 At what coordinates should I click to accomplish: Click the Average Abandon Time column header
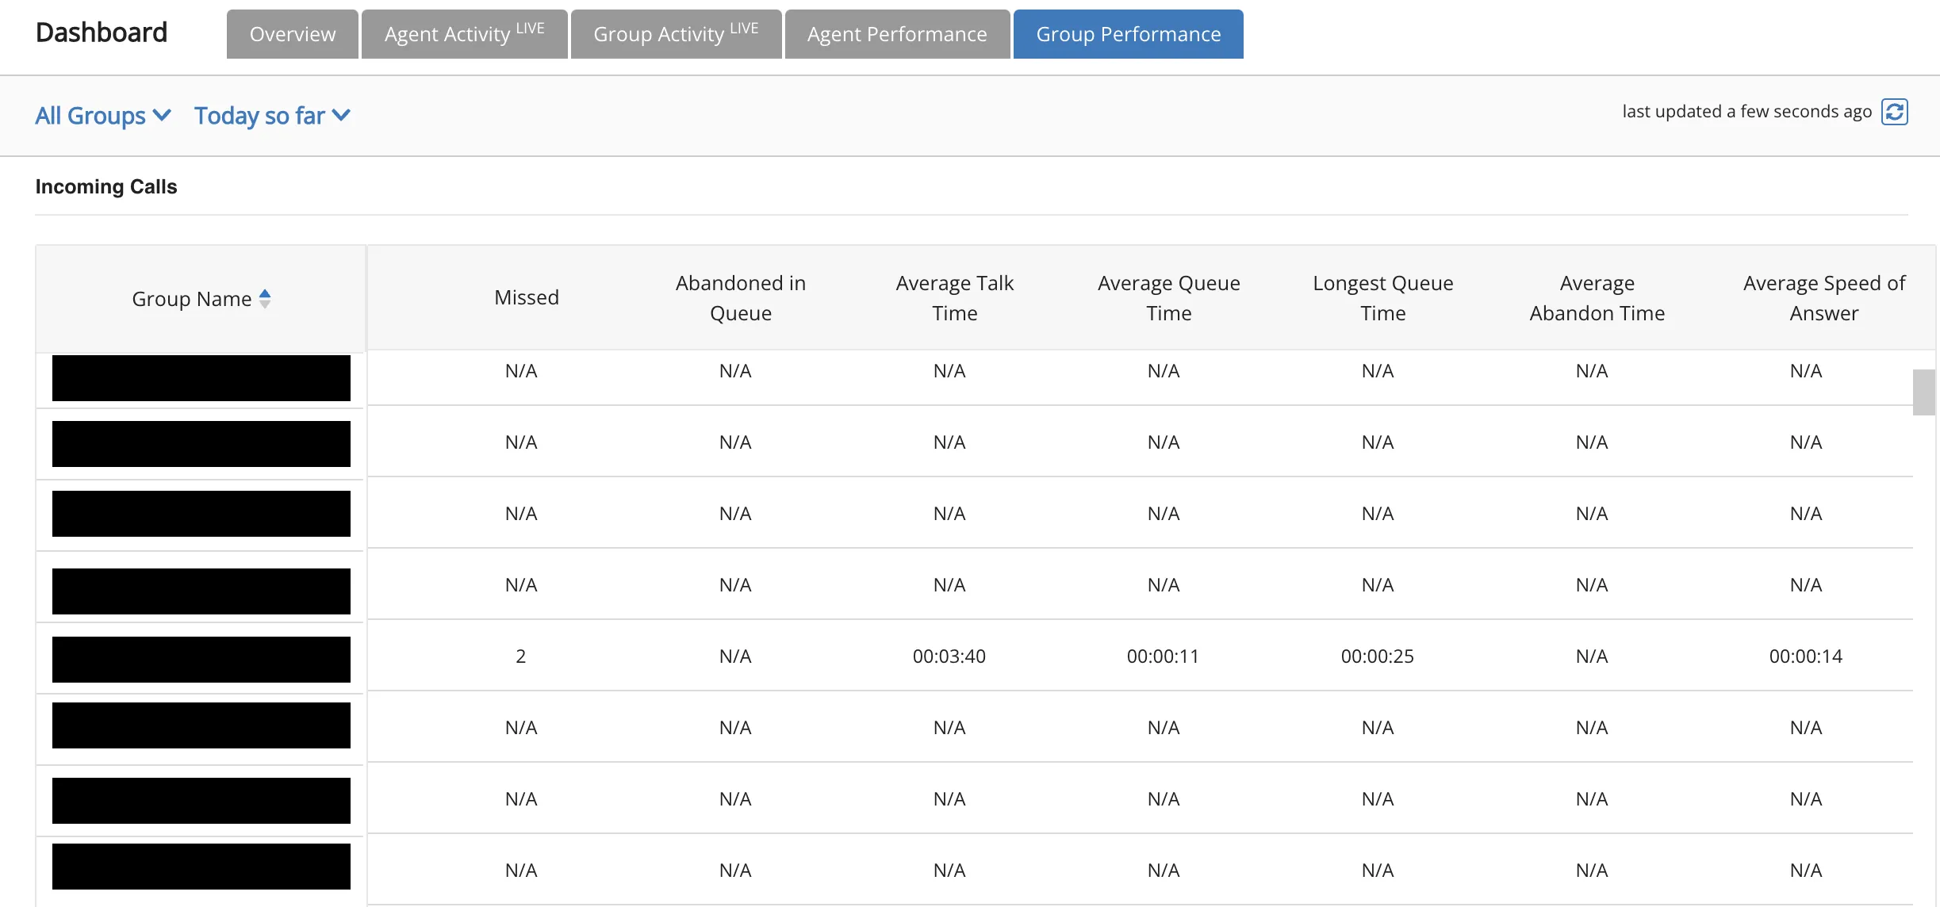1597,298
